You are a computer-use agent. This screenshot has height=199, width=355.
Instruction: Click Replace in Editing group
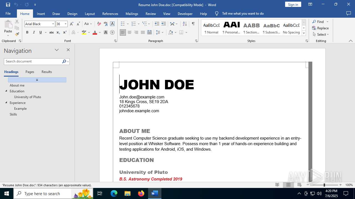320,28
